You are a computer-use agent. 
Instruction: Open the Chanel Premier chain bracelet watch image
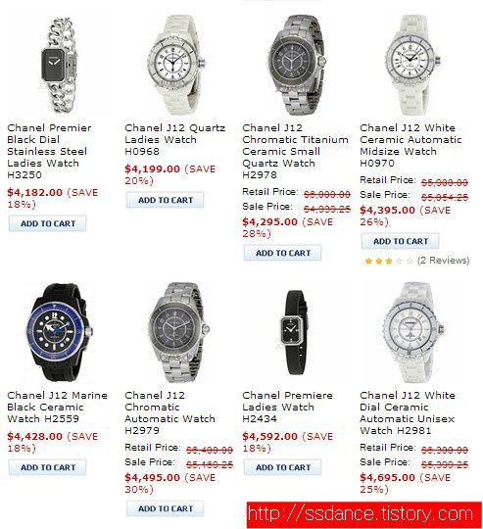tap(60, 67)
